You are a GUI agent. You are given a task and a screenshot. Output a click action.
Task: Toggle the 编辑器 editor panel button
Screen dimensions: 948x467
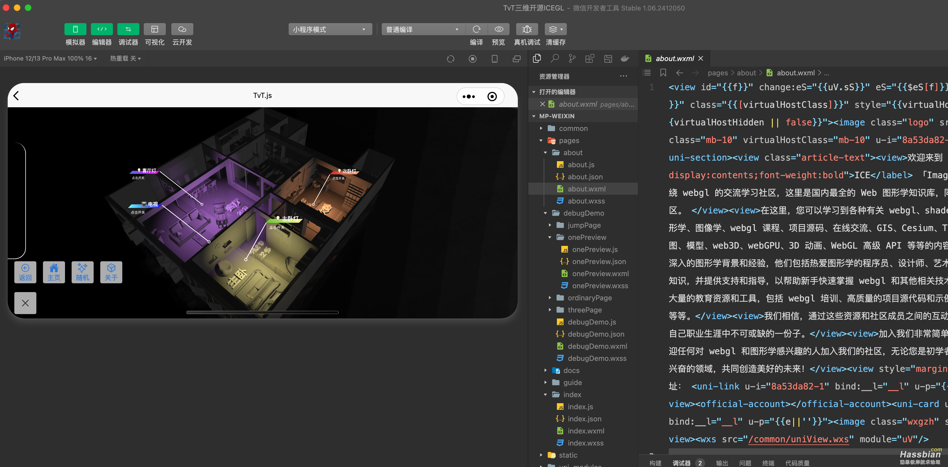click(102, 29)
